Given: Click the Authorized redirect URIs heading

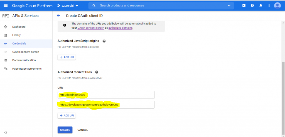Looking at the screenshot, I should (x=75, y=72).
